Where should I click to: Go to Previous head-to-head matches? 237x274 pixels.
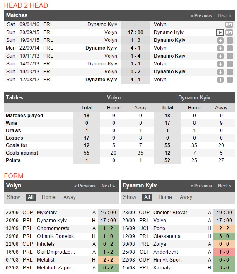click(x=201, y=15)
